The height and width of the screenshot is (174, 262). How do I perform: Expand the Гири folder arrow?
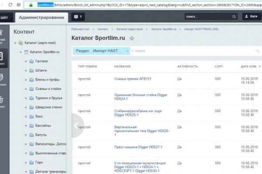tap(26, 162)
